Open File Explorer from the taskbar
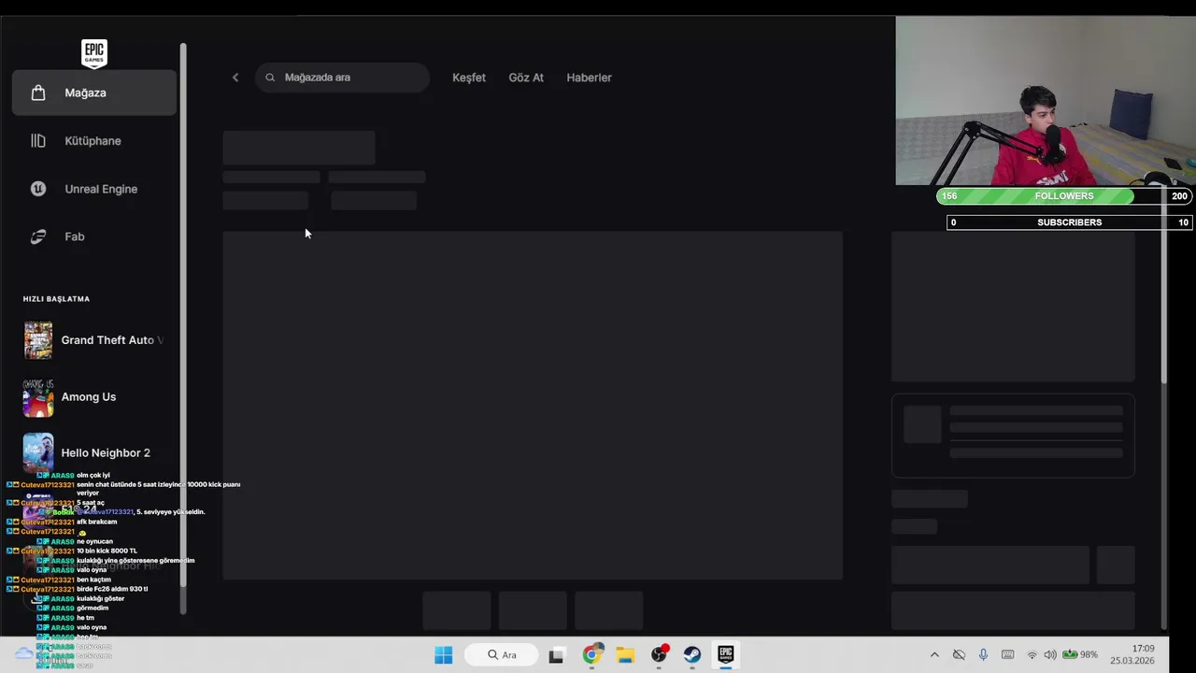This screenshot has width=1196, height=673. [625, 655]
